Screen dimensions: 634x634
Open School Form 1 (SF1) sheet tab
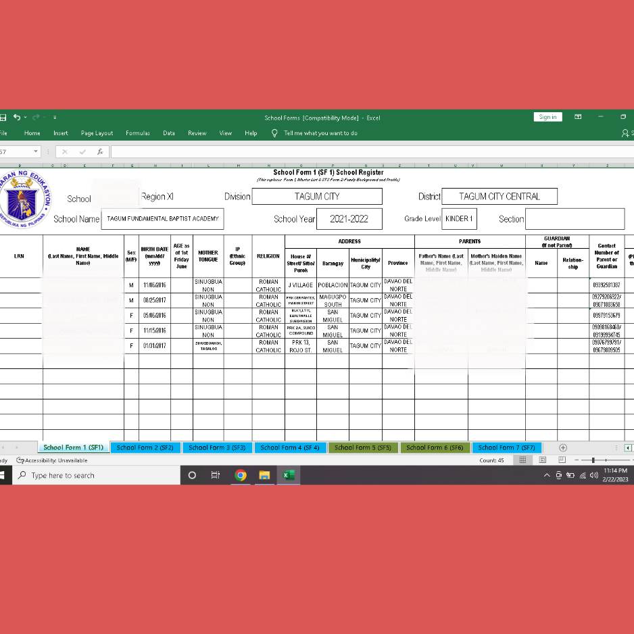tap(73, 447)
